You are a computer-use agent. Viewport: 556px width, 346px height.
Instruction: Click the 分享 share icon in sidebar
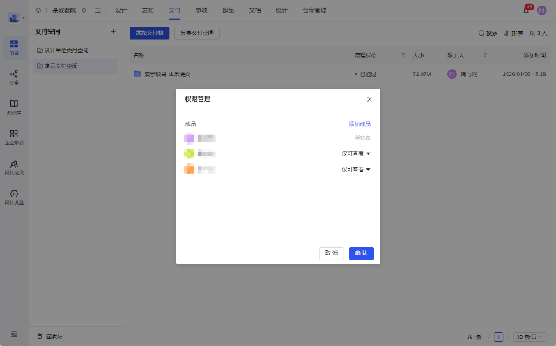14,75
